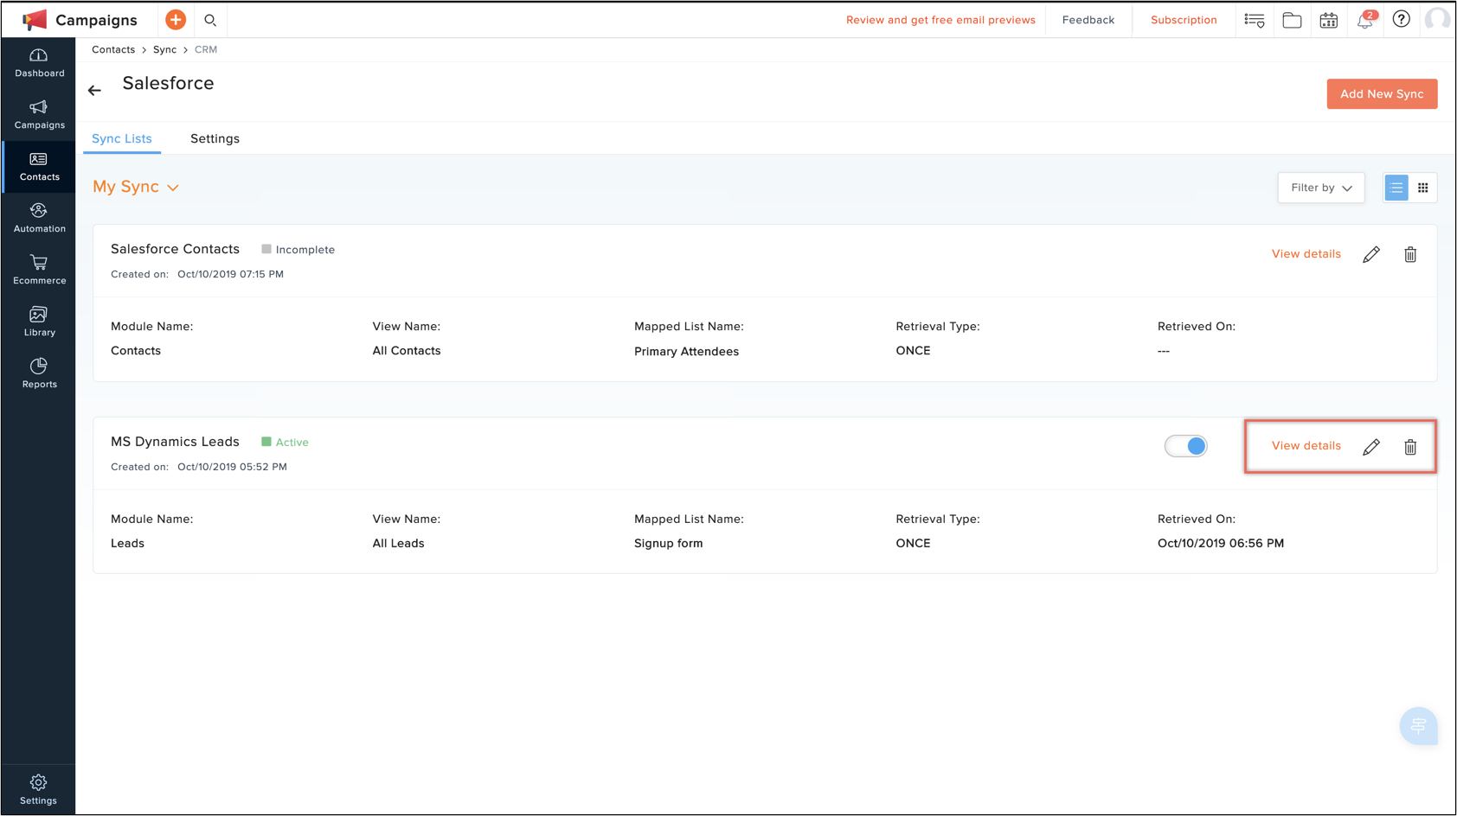View details of MS Dynamics Leads sync
The width and height of the screenshot is (1457, 816).
(1306, 446)
